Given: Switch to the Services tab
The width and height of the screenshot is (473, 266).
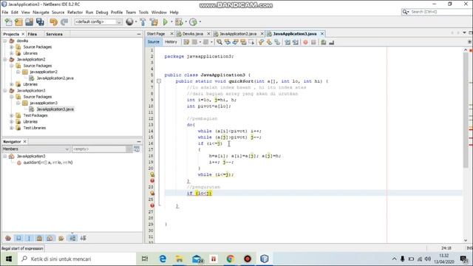Looking at the screenshot, I should click(54, 34).
